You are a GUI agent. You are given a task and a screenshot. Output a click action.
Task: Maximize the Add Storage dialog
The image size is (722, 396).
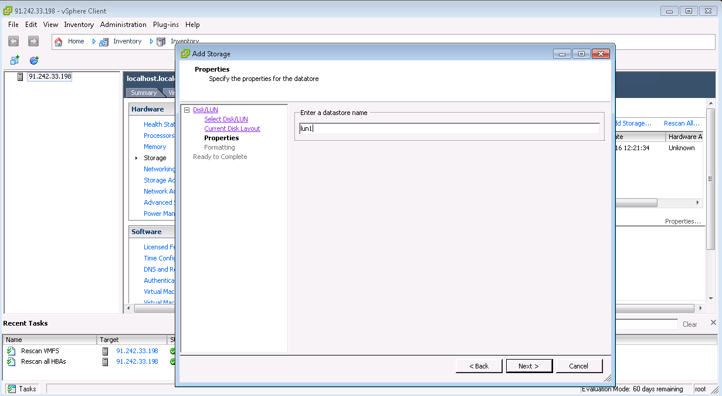[581, 53]
